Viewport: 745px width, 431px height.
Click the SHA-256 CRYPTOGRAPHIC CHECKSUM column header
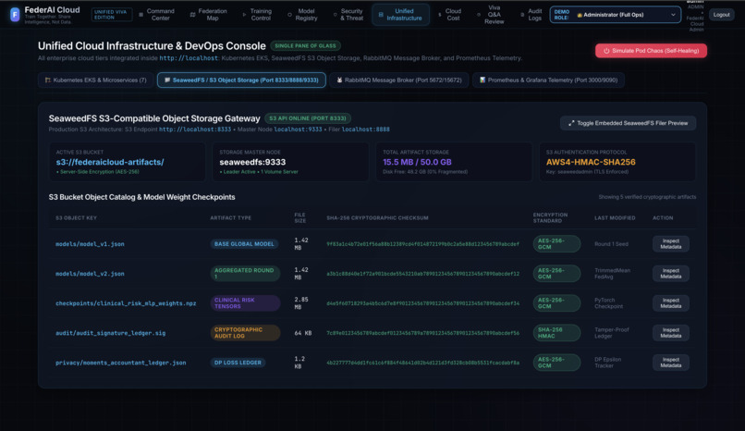(377, 218)
